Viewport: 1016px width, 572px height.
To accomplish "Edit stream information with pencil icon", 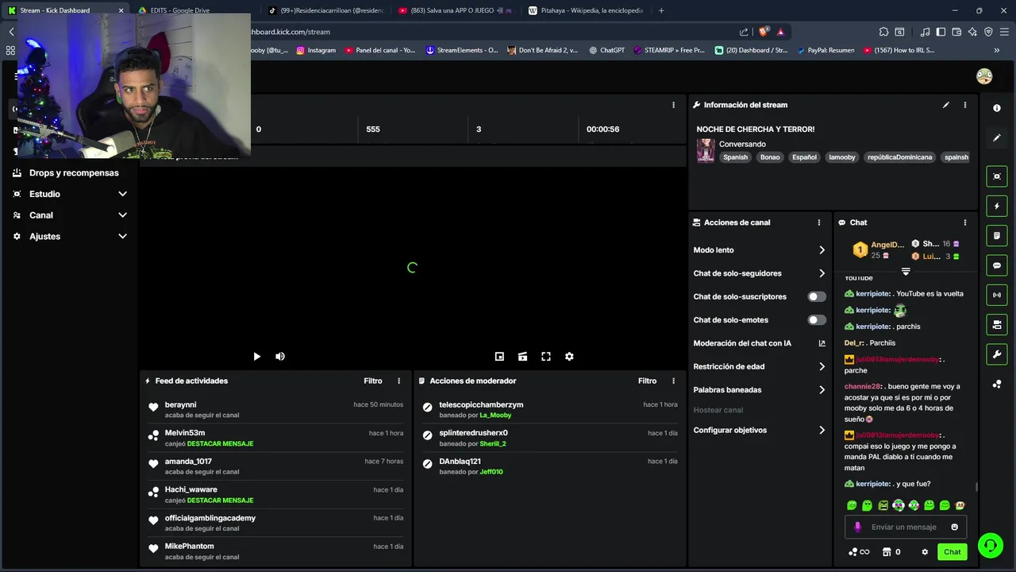I will (946, 105).
